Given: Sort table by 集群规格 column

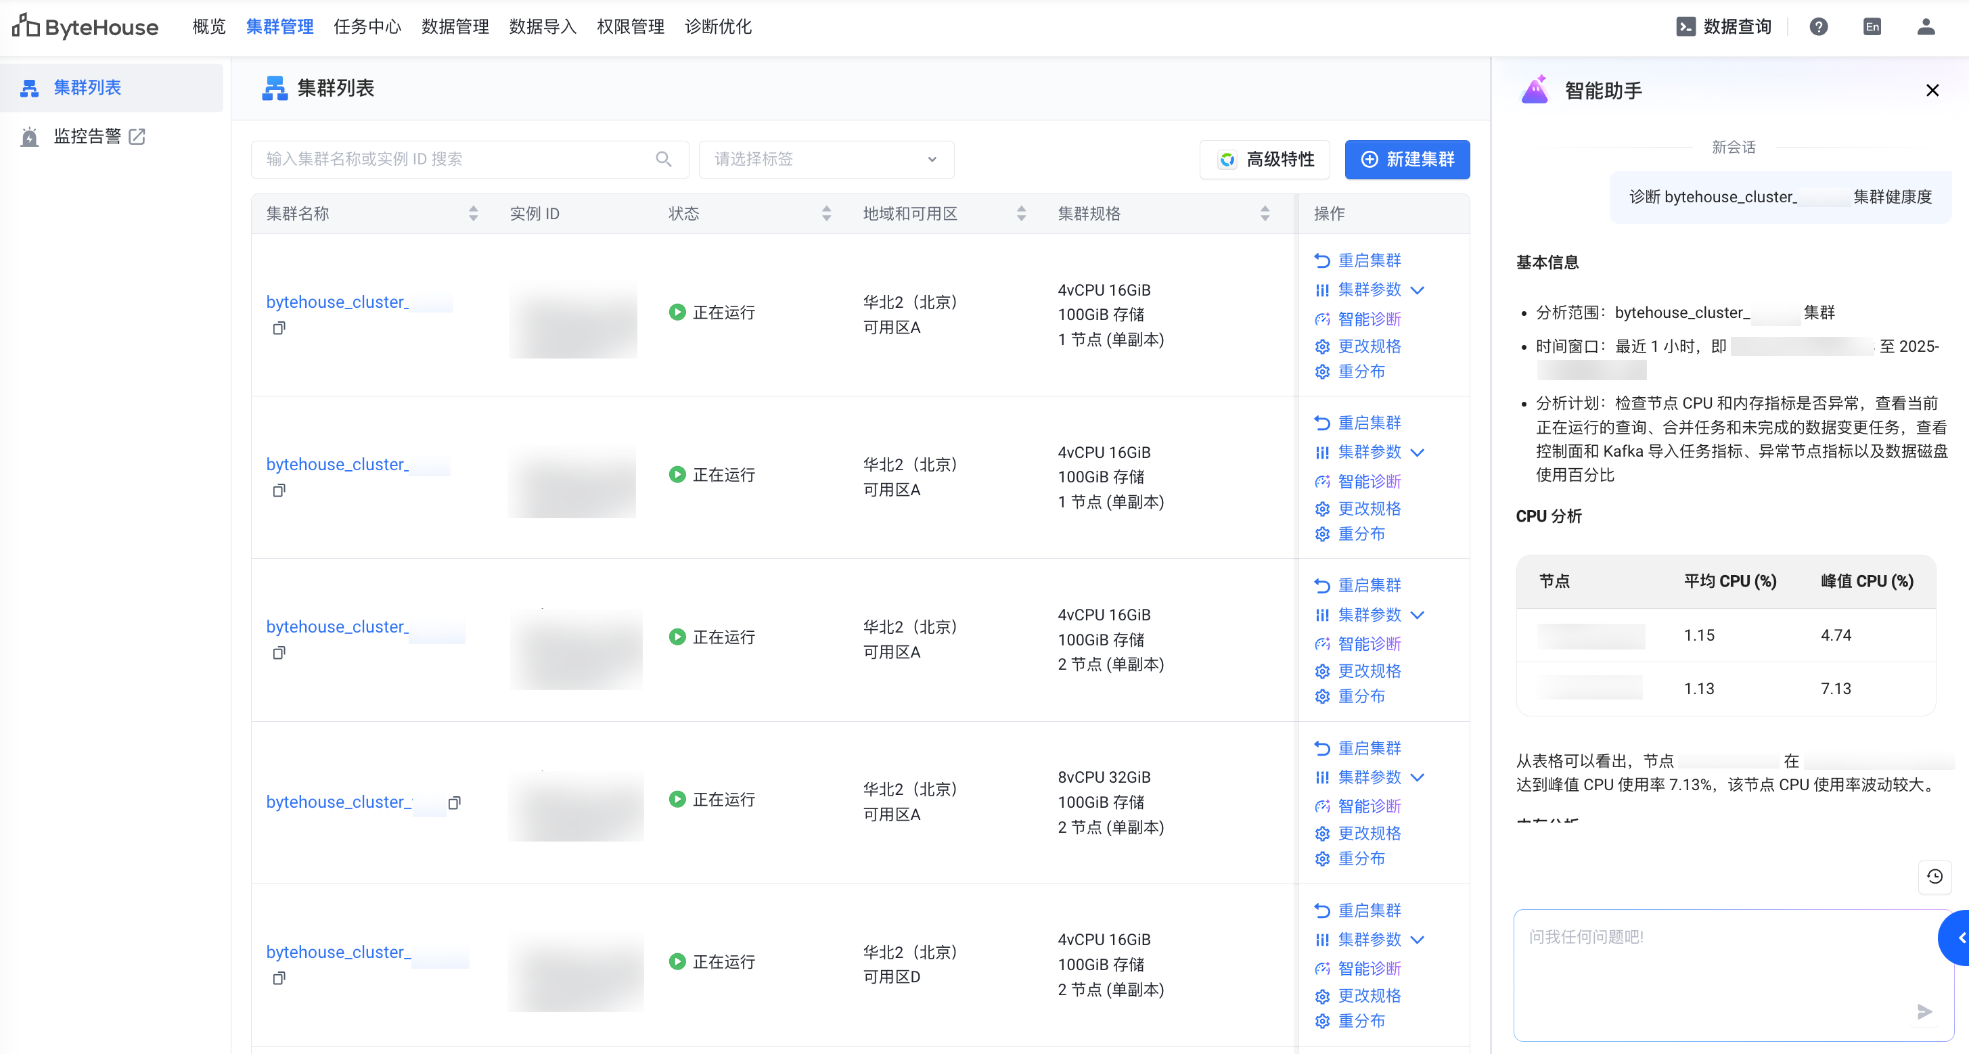Looking at the screenshot, I should tap(1265, 213).
